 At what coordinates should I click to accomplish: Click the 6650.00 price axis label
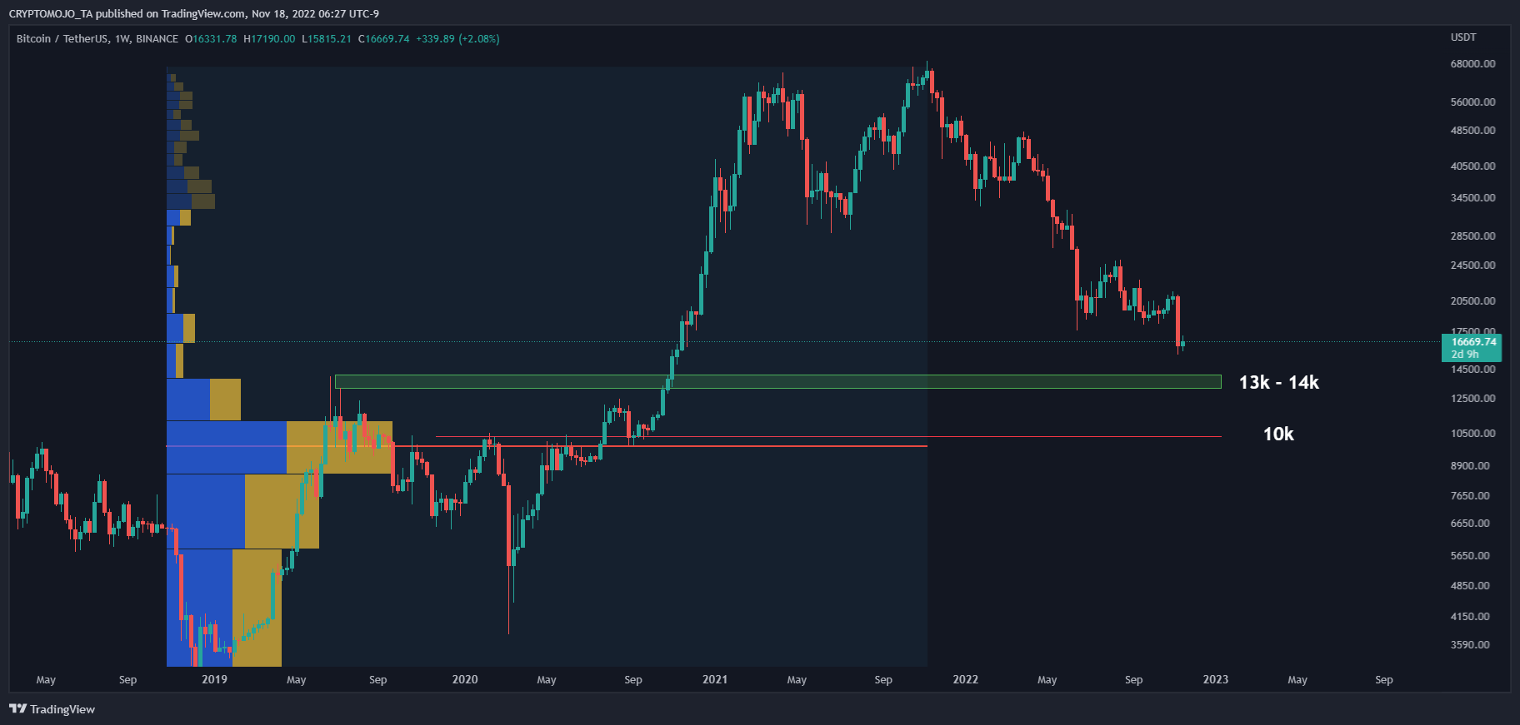1470,524
